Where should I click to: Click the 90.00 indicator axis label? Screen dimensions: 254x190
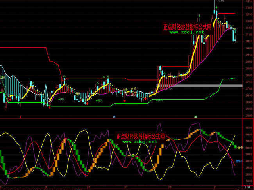point(249,127)
